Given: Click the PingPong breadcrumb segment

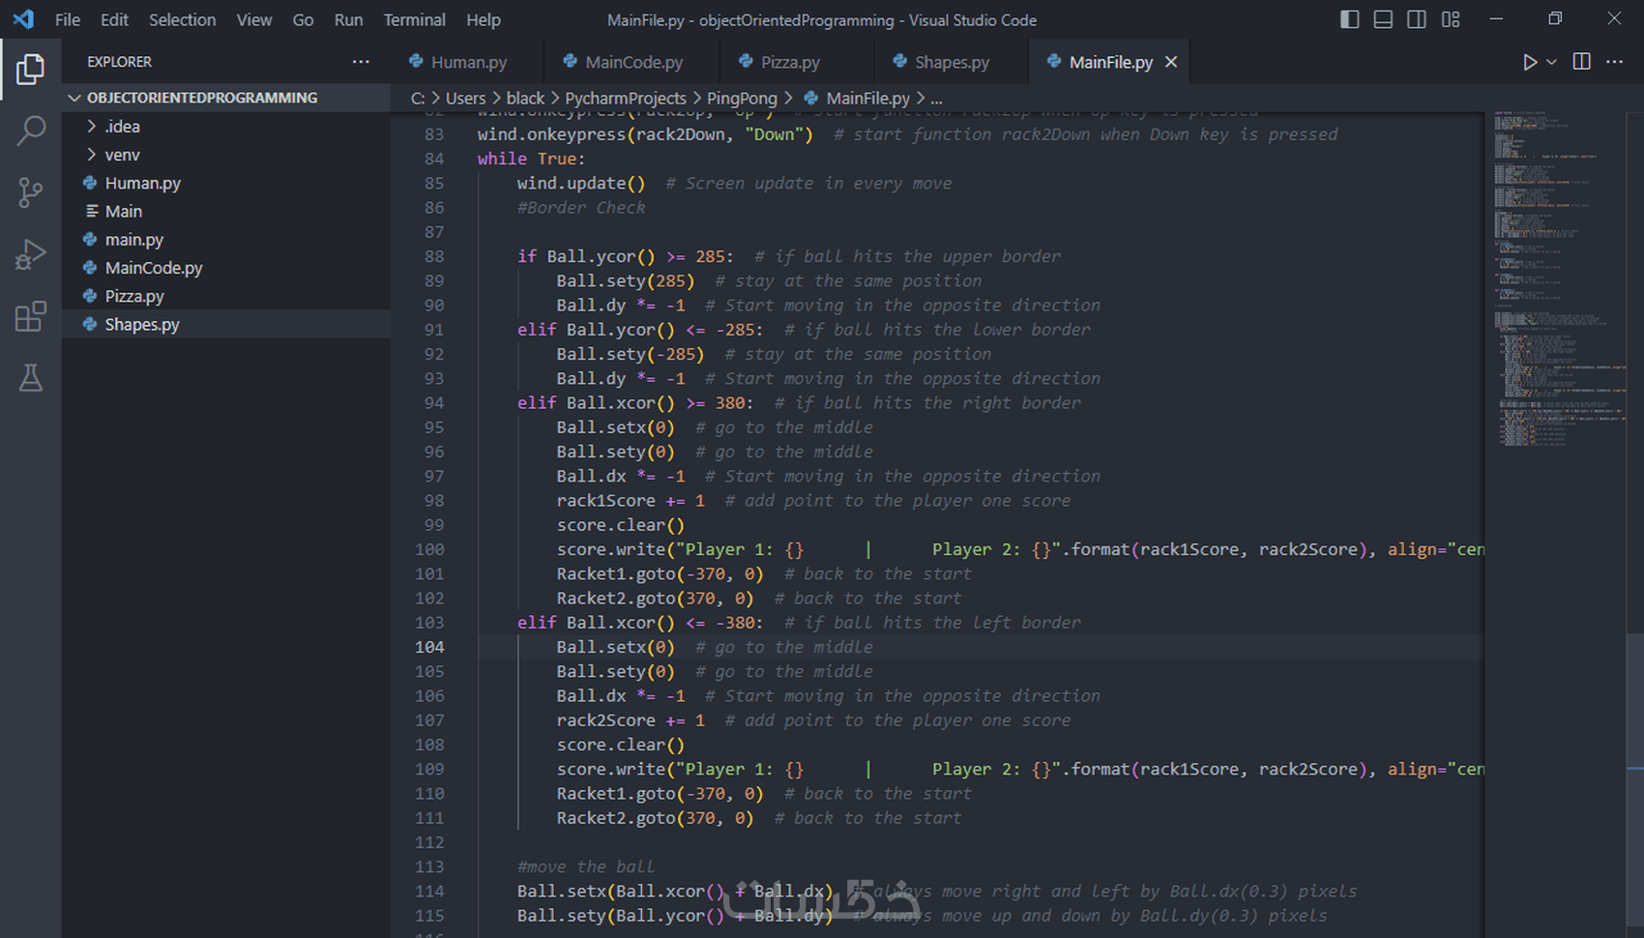Looking at the screenshot, I should [x=742, y=98].
